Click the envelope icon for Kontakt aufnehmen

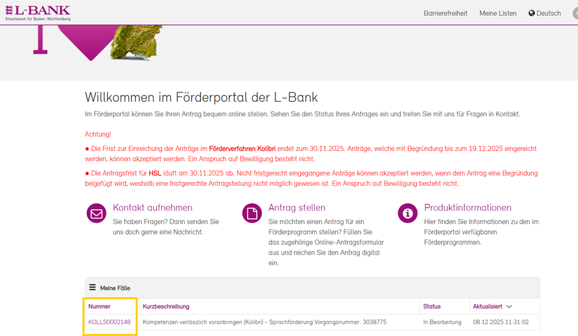tap(96, 214)
